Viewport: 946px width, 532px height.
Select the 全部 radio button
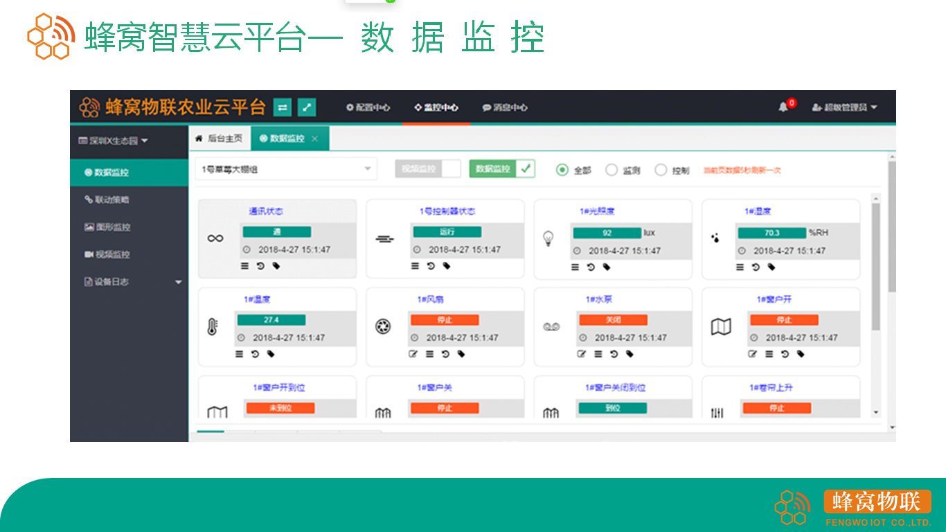[x=562, y=170]
